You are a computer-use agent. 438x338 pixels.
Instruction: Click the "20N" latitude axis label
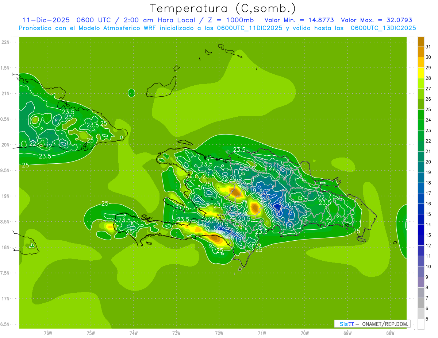pos(6,145)
